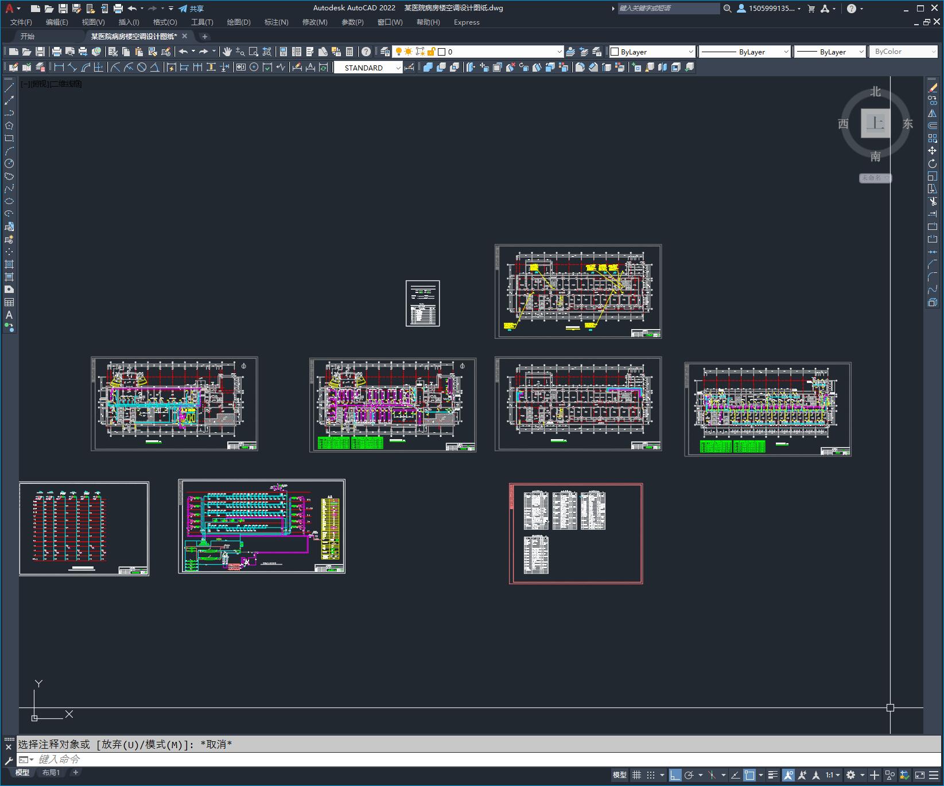The height and width of the screenshot is (786, 944).
Task: Toggle Ortho mode in status bar
Action: [x=675, y=775]
